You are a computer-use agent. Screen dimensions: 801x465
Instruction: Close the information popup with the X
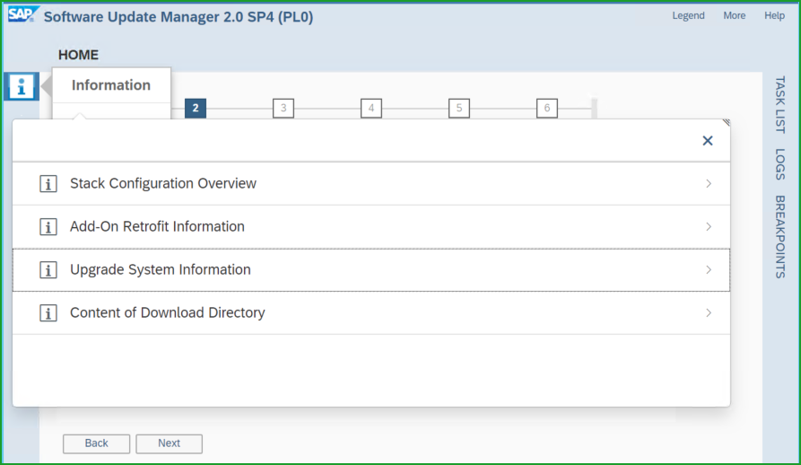click(x=708, y=141)
